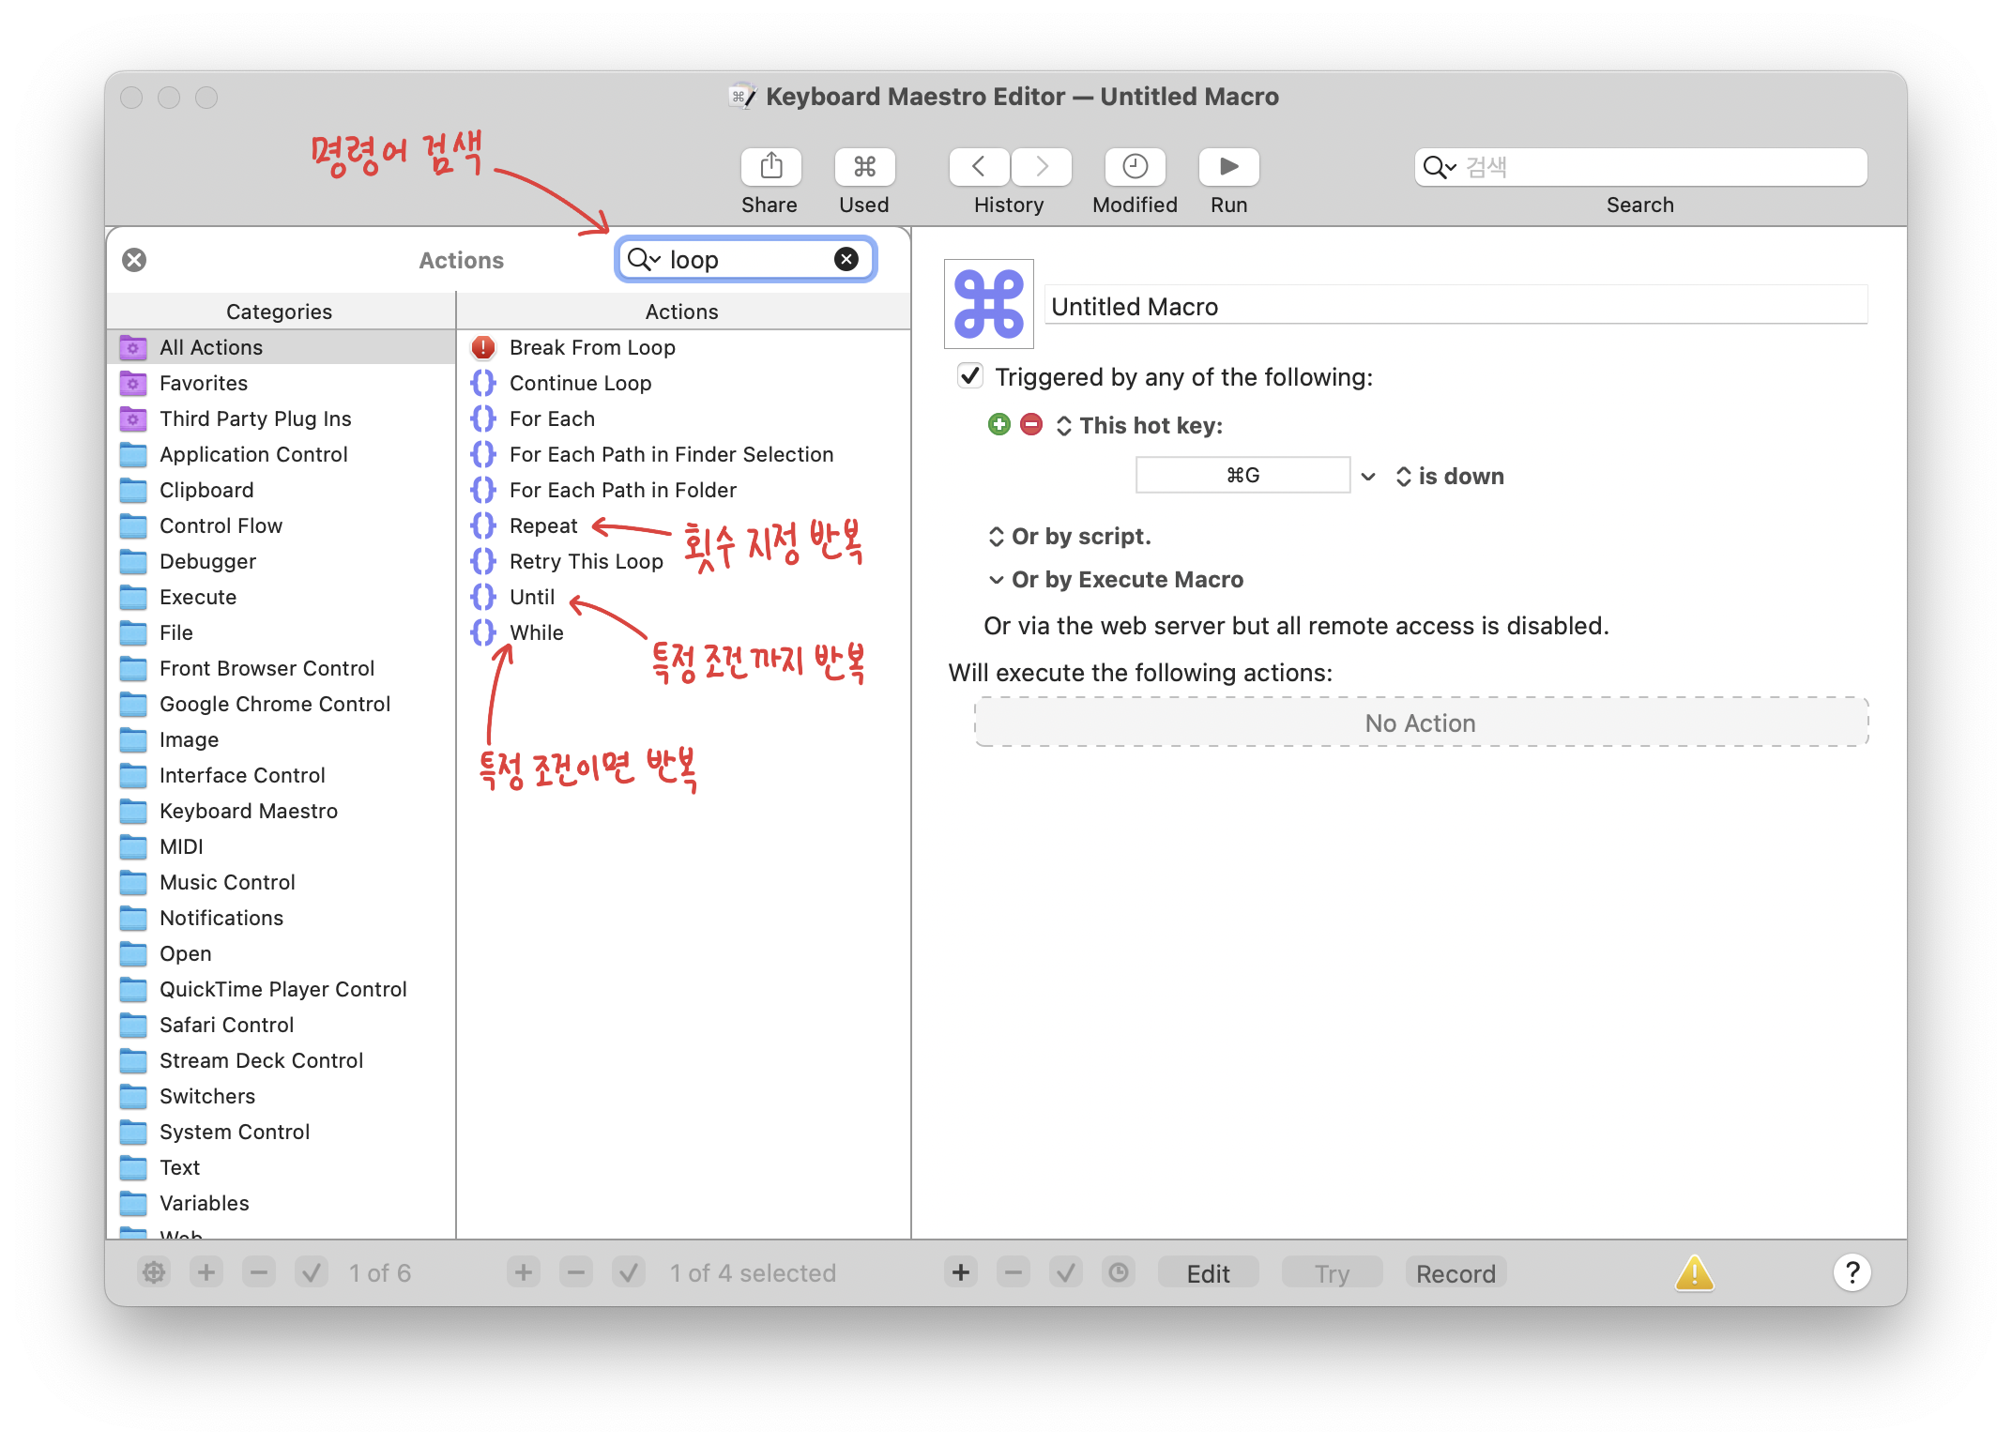Add a new macro group with plus button
2012x1445 pixels.
click(x=206, y=1272)
